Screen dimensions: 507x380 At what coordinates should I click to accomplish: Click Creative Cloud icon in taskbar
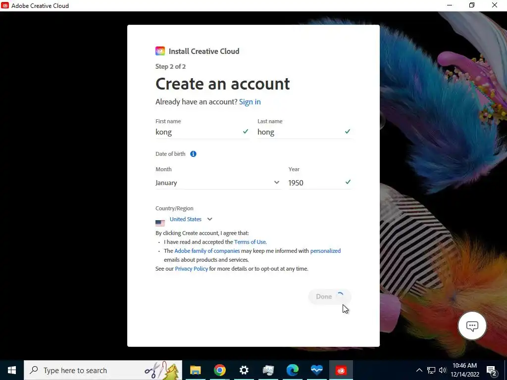pyautogui.click(x=341, y=370)
